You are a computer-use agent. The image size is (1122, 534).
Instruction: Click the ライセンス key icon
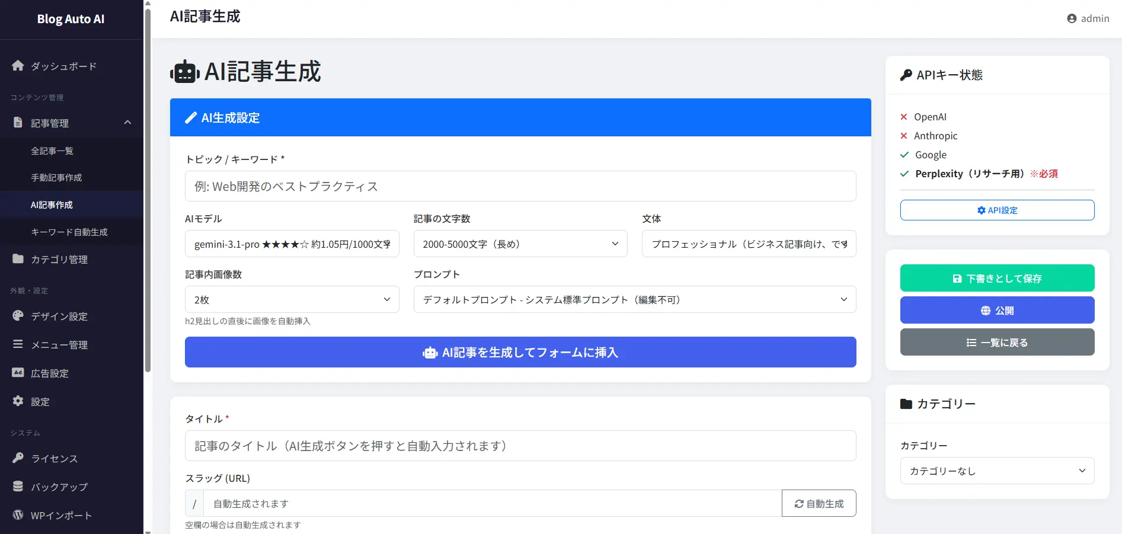pos(18,458)
